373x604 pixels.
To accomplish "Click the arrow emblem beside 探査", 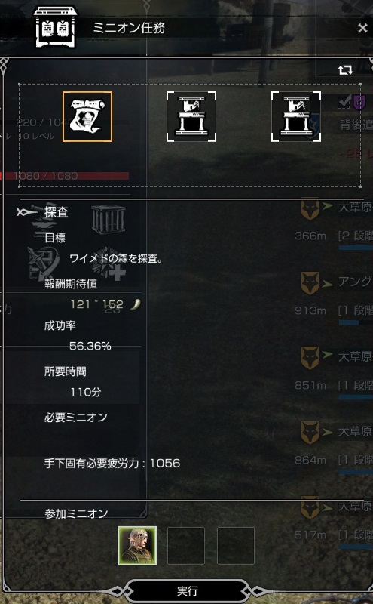I will 26,212.
